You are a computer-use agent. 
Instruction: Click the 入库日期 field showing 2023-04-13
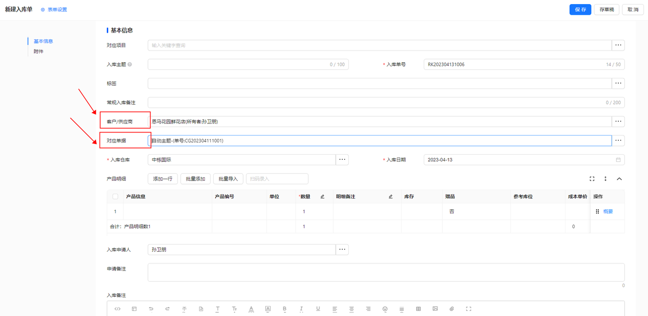pyautogui.click(x=524, y=160)
